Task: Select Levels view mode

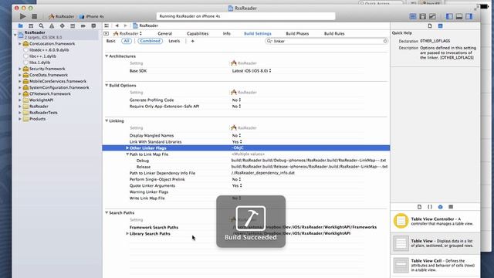Action: click(174, 41)
